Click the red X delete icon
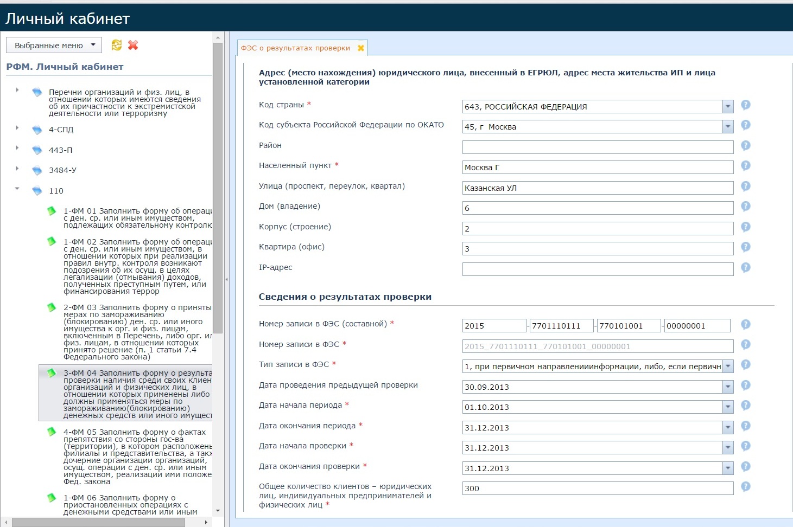This screenshot has width=793, height=527. 133,45
